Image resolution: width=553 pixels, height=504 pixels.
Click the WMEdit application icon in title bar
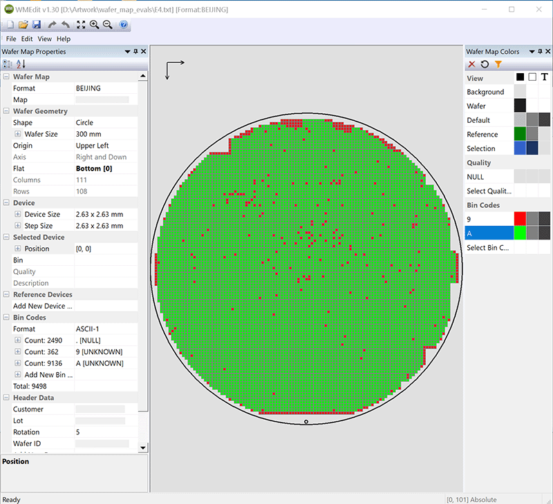pyautogui.click(x=8, y=9)
